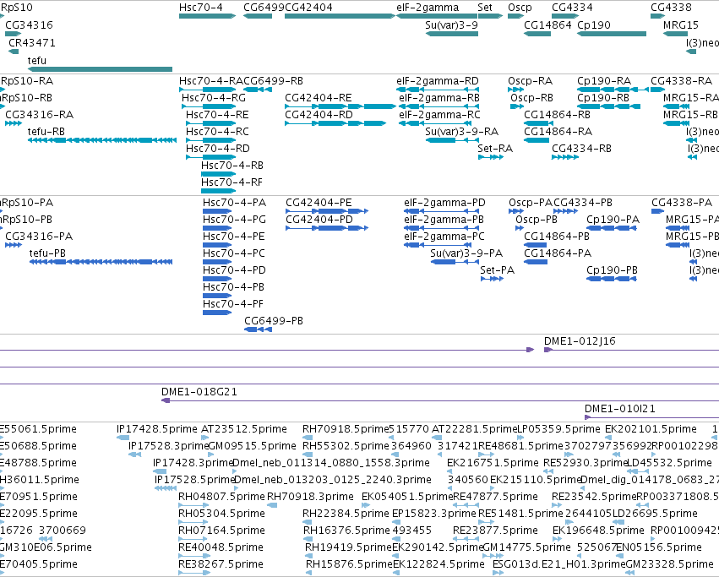Click protein CG42404-PE
Image resolution: width=719 pixels, height=577 pixels.
point(327,211)
